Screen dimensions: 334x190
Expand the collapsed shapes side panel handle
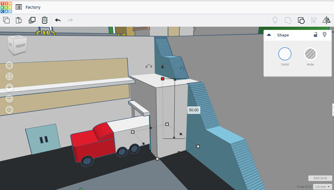point(333,110)
